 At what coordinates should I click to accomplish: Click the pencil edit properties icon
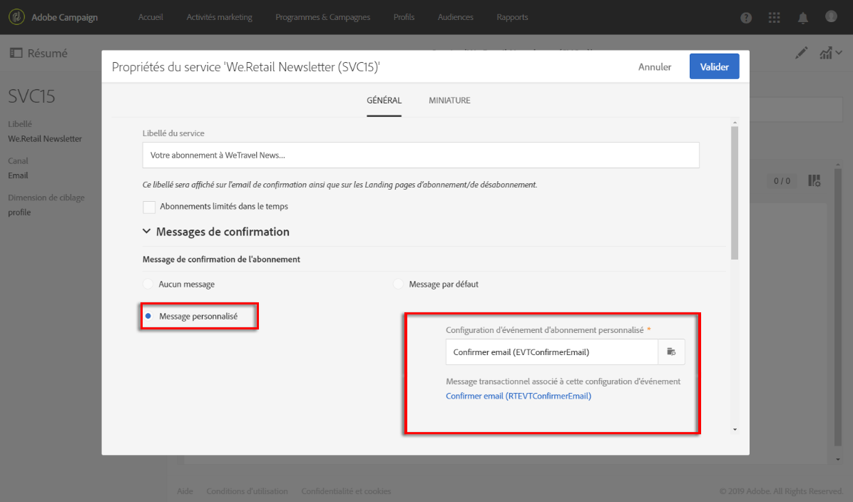pos(801,53)
